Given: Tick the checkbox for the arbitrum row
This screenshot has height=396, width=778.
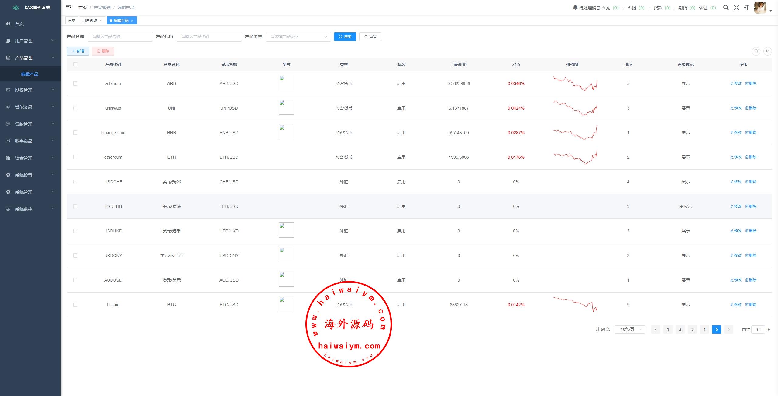Looking at the screenshot, I should (75, 83).
